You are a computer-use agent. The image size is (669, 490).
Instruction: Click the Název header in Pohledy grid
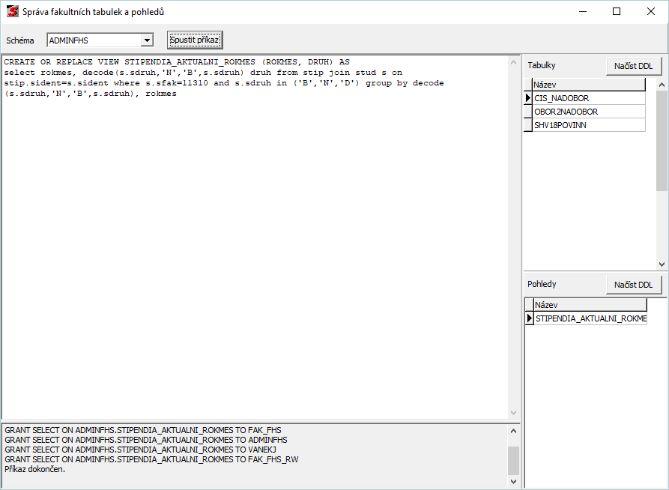590,305
